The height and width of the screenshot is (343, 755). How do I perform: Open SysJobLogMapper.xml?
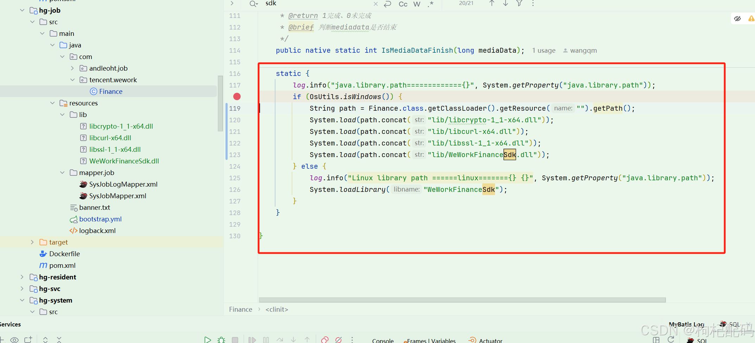pyautogui.click(x=123, y=184)
